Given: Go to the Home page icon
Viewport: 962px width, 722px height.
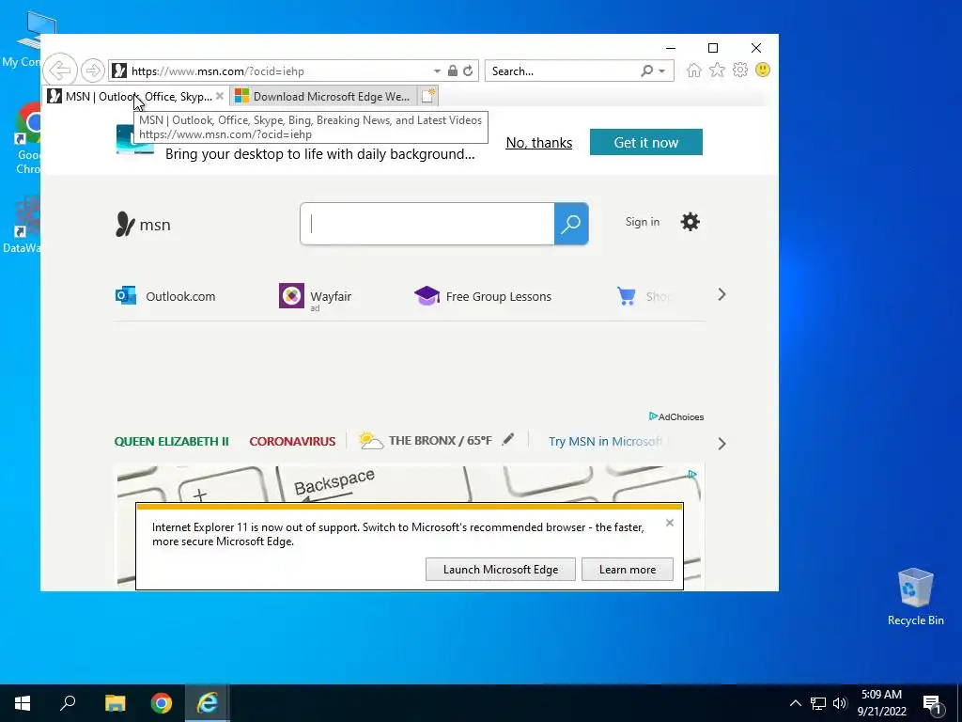Looking at the screenshot, I should coord(694,70).
